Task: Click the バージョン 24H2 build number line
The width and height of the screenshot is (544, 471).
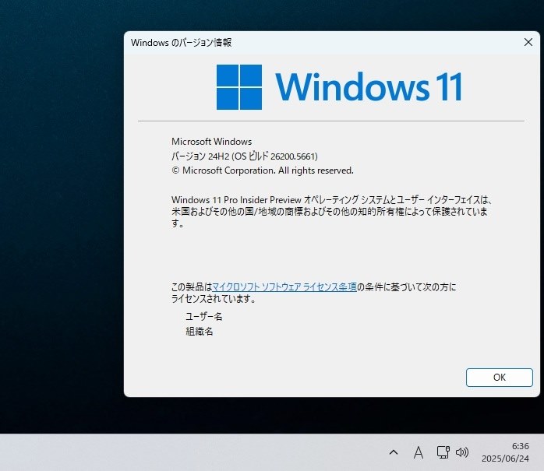Action: [x=245, y=156]
